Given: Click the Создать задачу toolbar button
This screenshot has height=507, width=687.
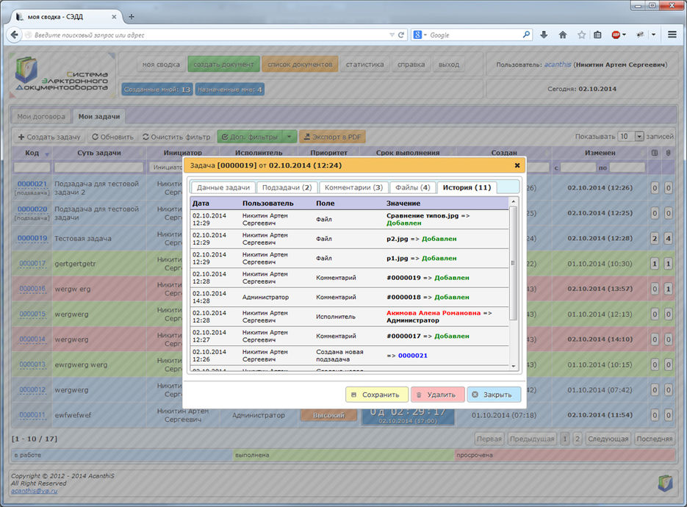Looking at the screenshot, I should coord(49,137).
